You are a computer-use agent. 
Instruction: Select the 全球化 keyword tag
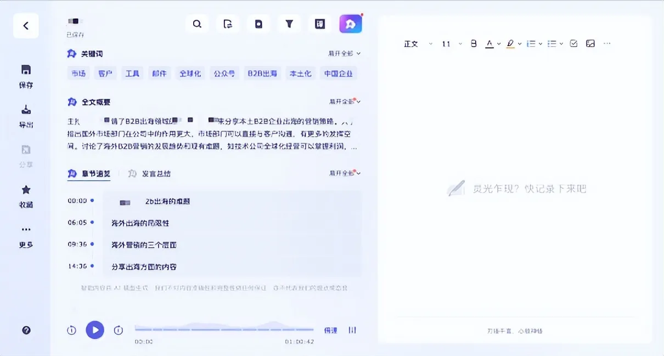pos(190,73)
